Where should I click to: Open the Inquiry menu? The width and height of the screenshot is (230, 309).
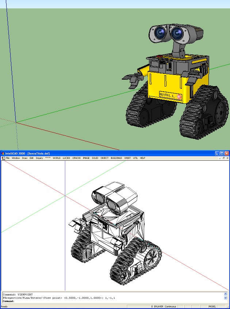39,158
